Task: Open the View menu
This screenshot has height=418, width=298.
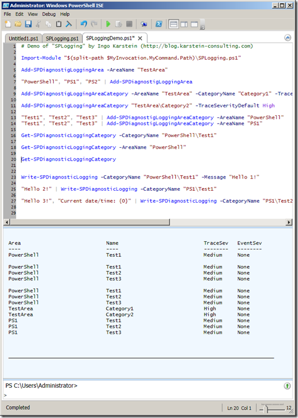Action: (x=33, y=14)
